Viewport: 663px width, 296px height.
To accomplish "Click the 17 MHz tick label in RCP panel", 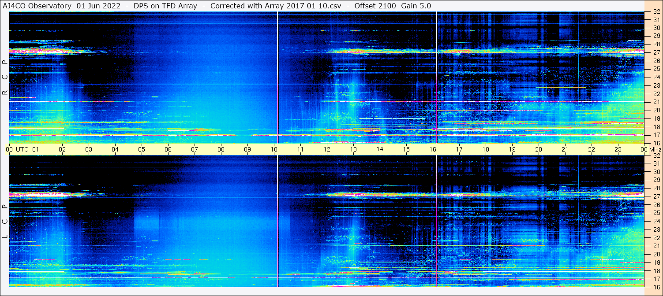I will (656, 135).
